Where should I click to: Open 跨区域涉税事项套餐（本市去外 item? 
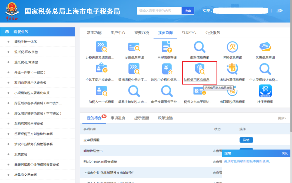38,103
